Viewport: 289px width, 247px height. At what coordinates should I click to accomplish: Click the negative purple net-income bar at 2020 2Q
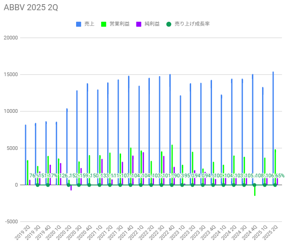click(71, 188)
